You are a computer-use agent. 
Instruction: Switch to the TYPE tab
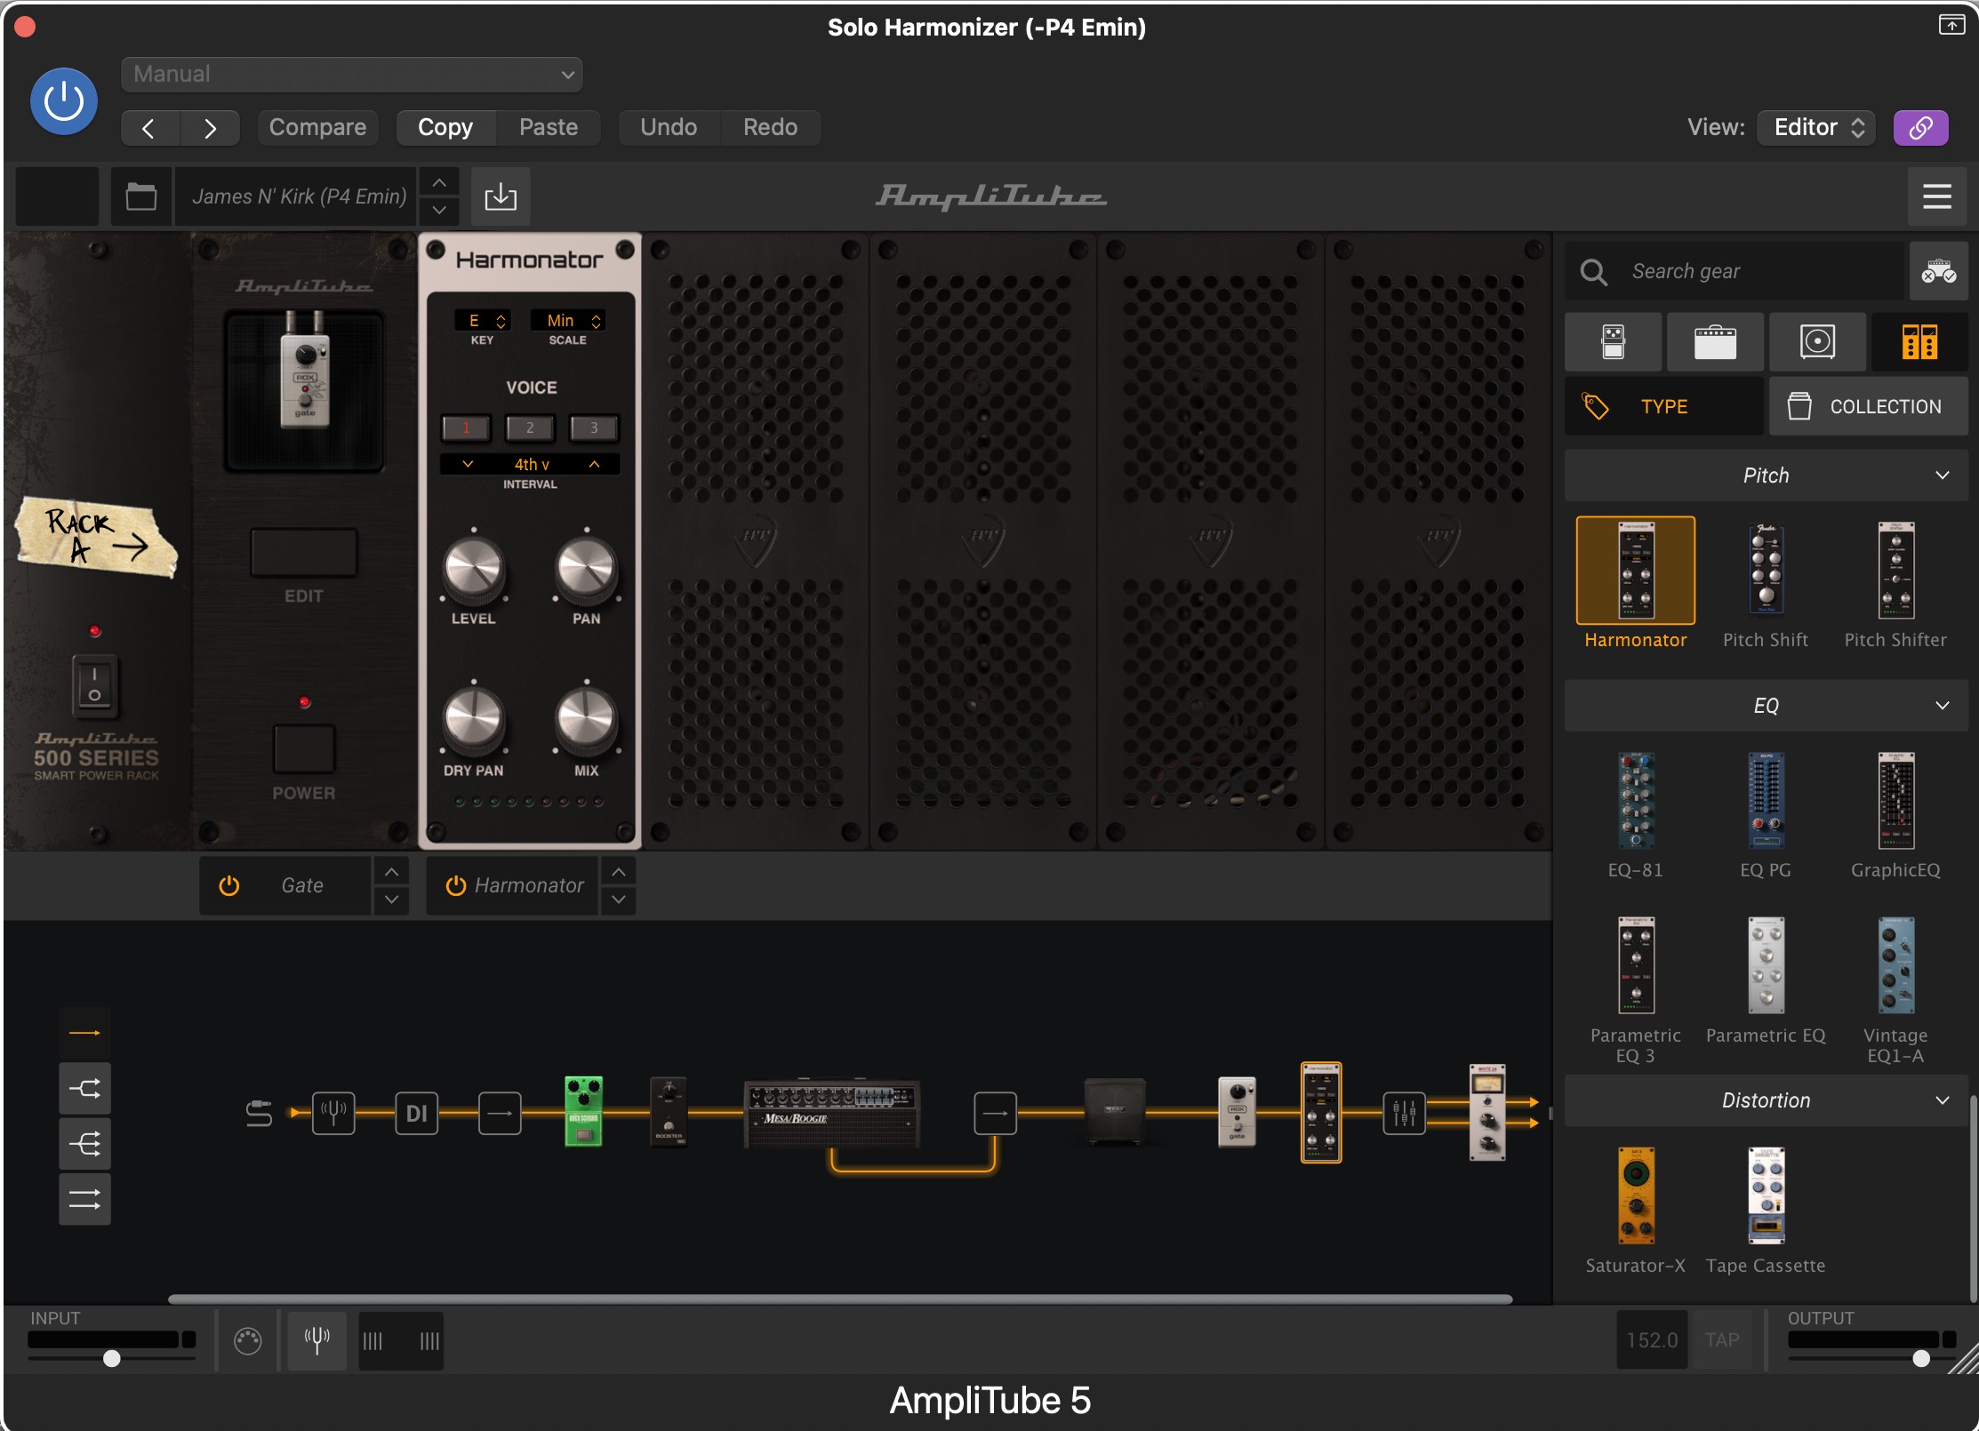point(1663,406)
